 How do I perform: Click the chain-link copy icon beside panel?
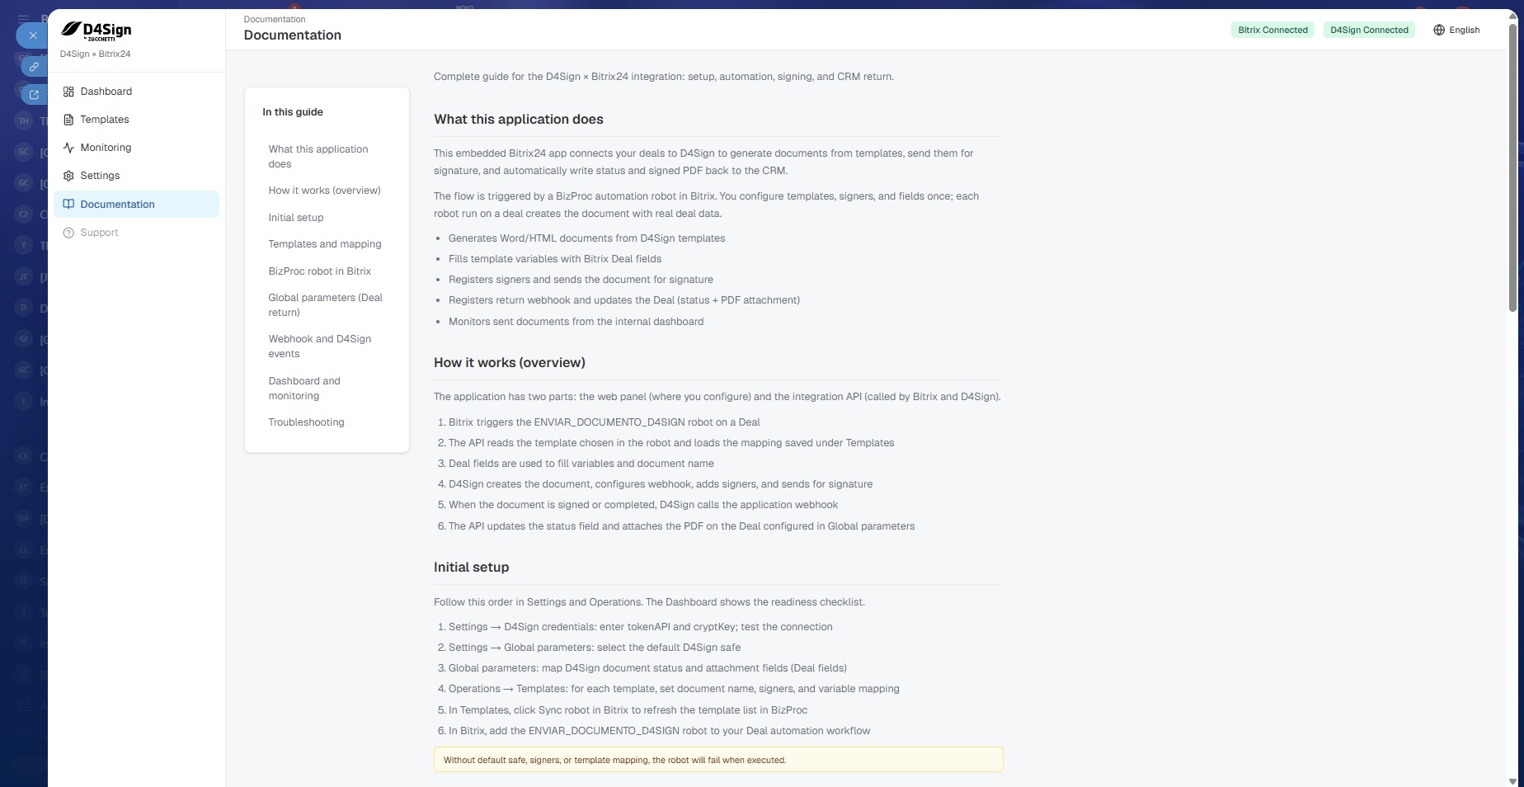point(34,67)
